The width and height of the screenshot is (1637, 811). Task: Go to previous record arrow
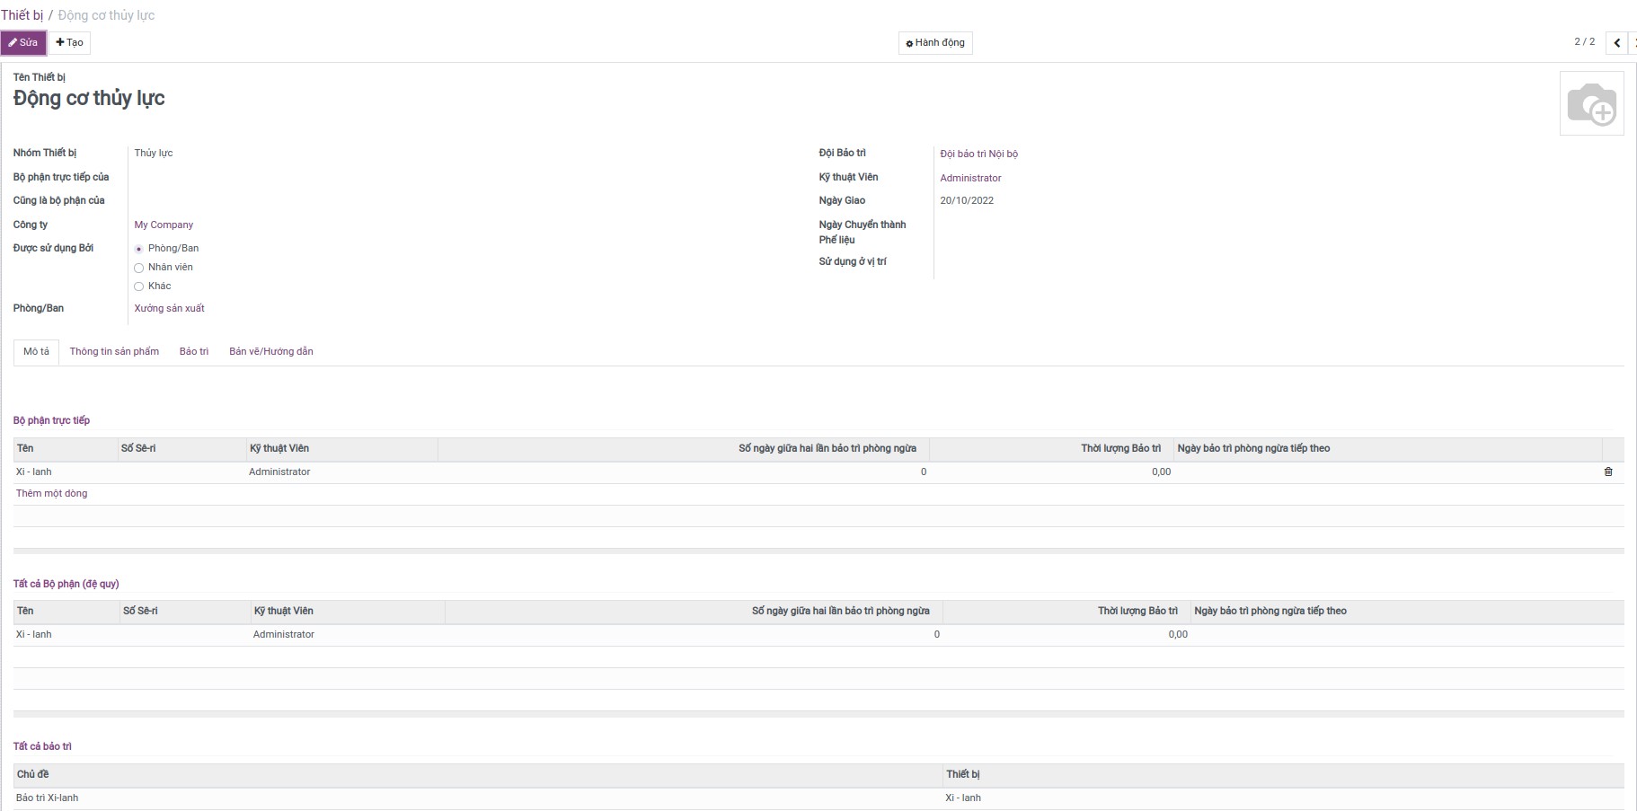point(1616,42)
